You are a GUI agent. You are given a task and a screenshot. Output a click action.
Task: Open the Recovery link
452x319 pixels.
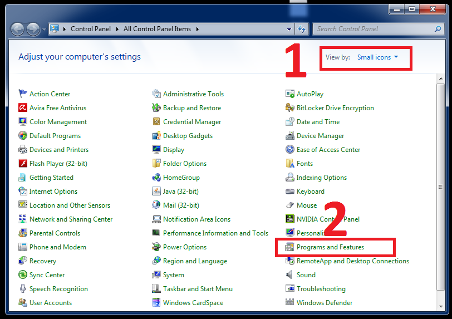(x=43, y=261)
